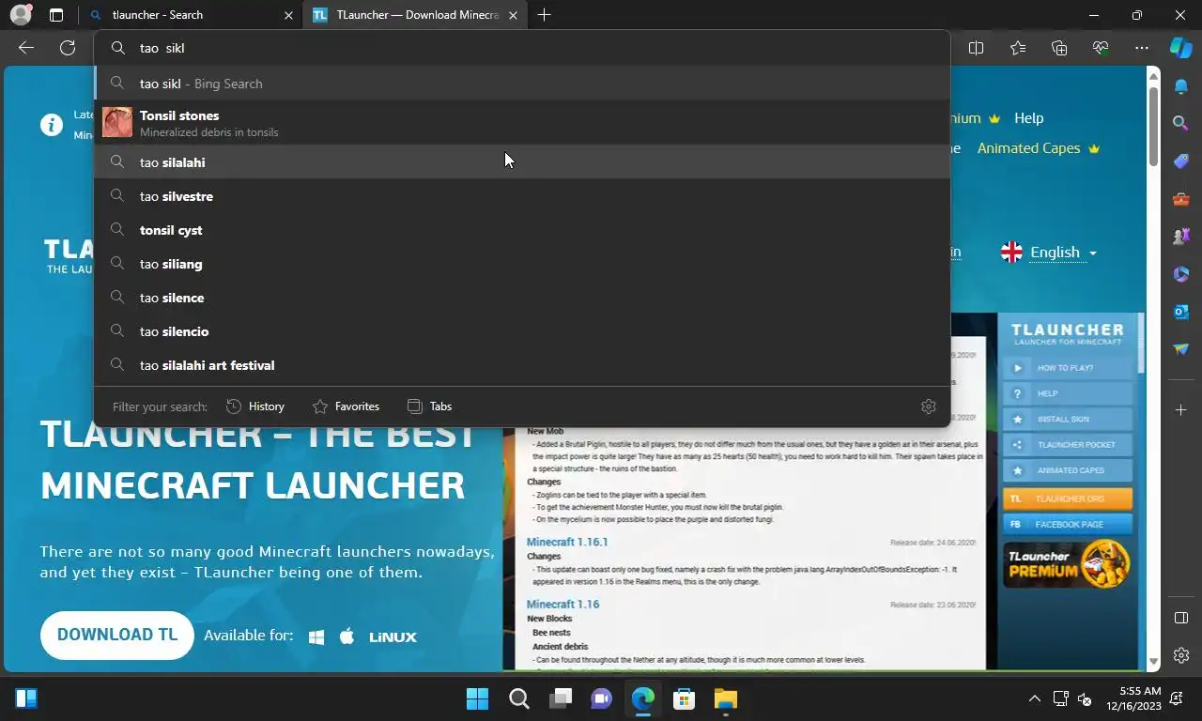
Task: Open sidebar notifications bell
Action: tap(1181, 86)
